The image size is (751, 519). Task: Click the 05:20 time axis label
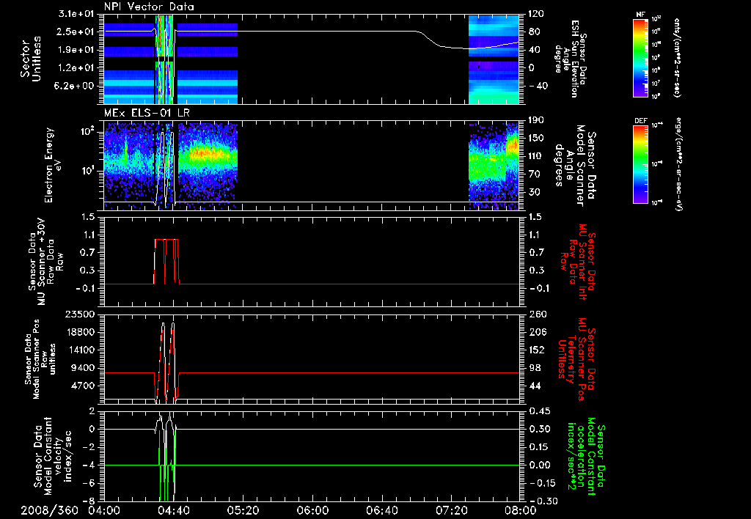[x=243, y=510]
